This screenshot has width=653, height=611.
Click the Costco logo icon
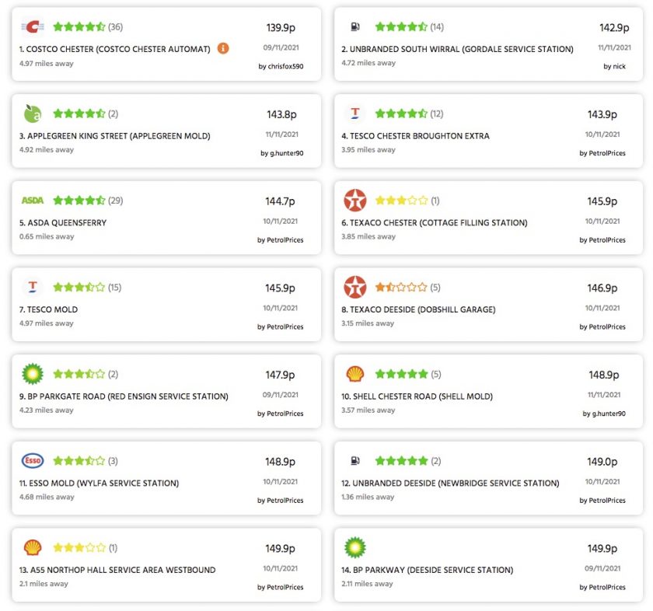tap(33, 27)
